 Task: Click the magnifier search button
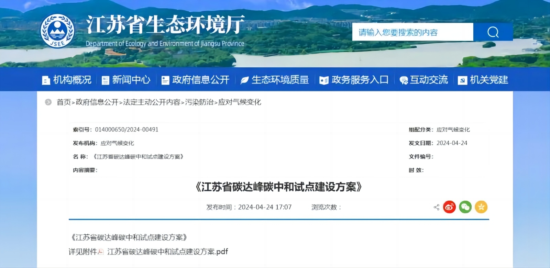493,32
